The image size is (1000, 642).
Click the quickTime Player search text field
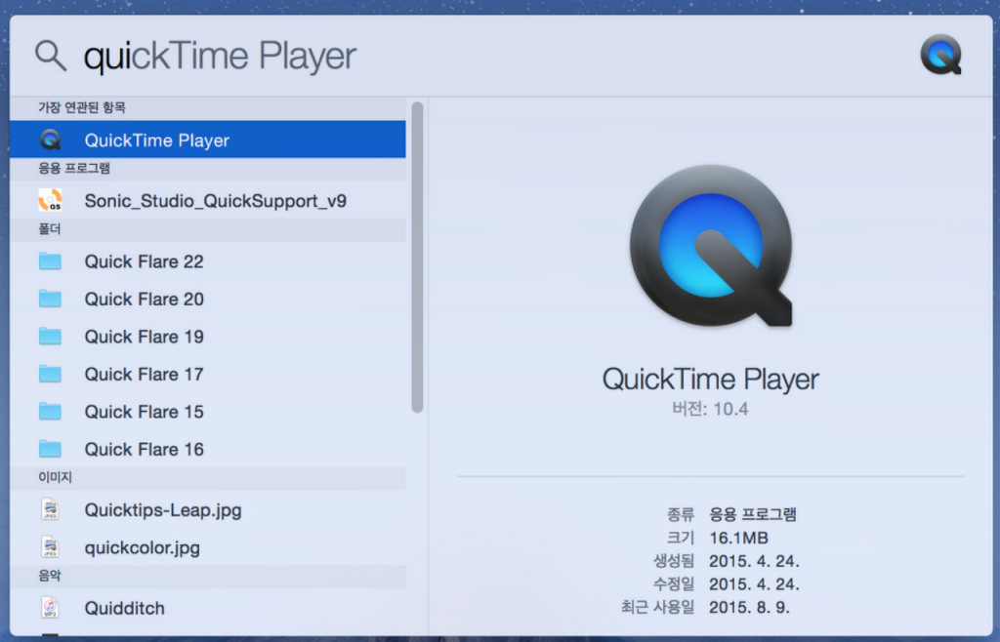[220, 56]
